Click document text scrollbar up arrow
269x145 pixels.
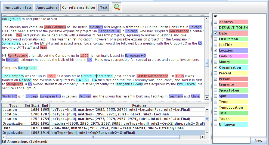(x=207, y=19)
